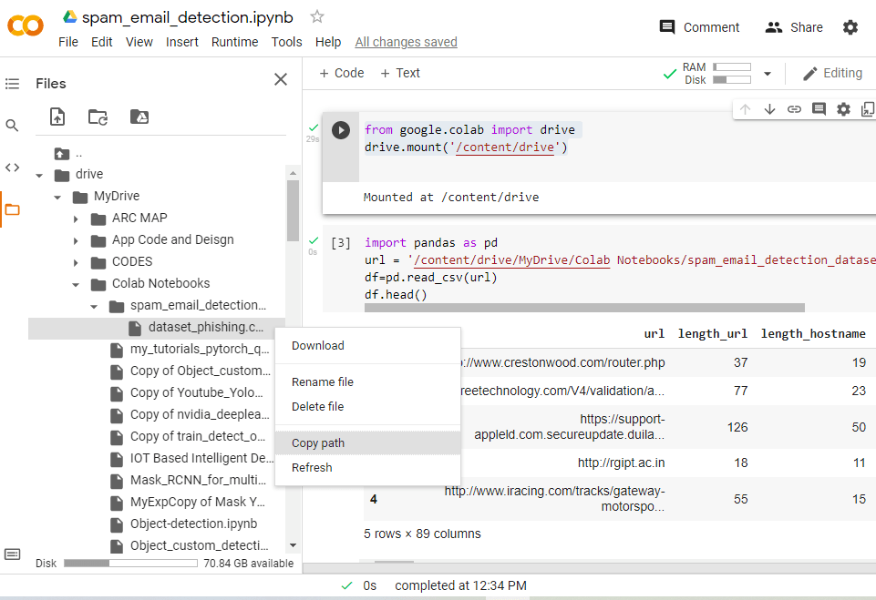Close the Files panel

pyautogui.click(x=281, y=80)
